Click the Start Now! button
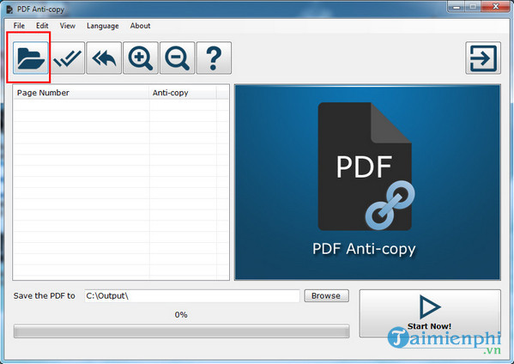The height and width of the screenshot is (364, 514). pos(430,313)
